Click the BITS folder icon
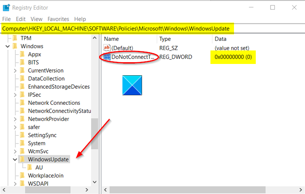Viewport: 305px width, 194px height. pyautogui.click(x=22, y=62)
